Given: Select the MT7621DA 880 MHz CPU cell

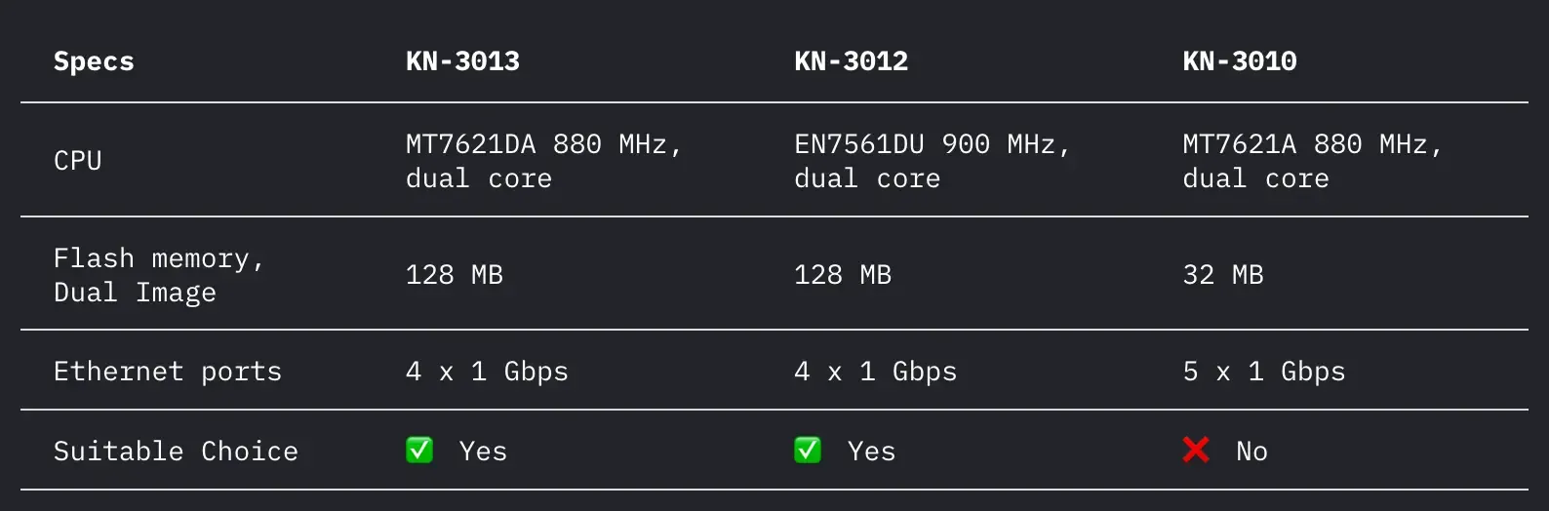Looking at the screenshot, I should [x=543, y=161].
